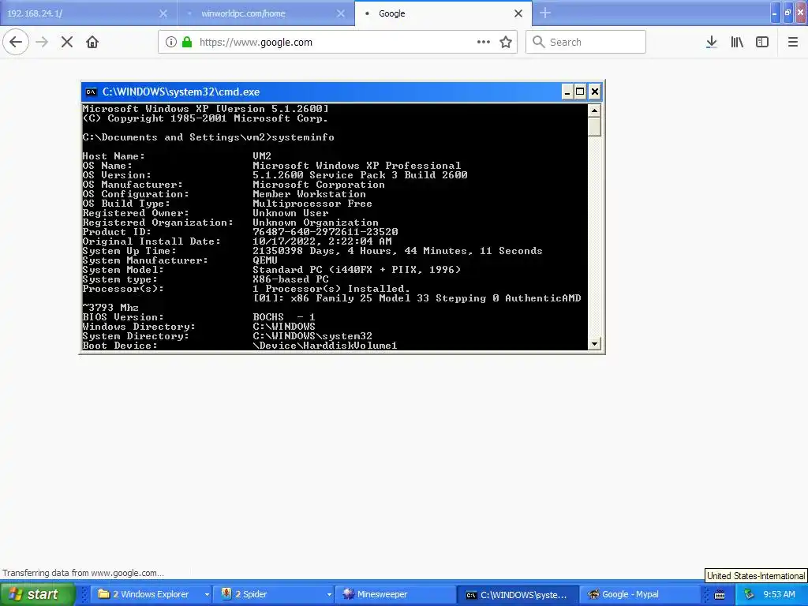This screenshot has height=606, width=808.
Task: Click the cmd.exe title bar icon
Action: tap(92, 92)
